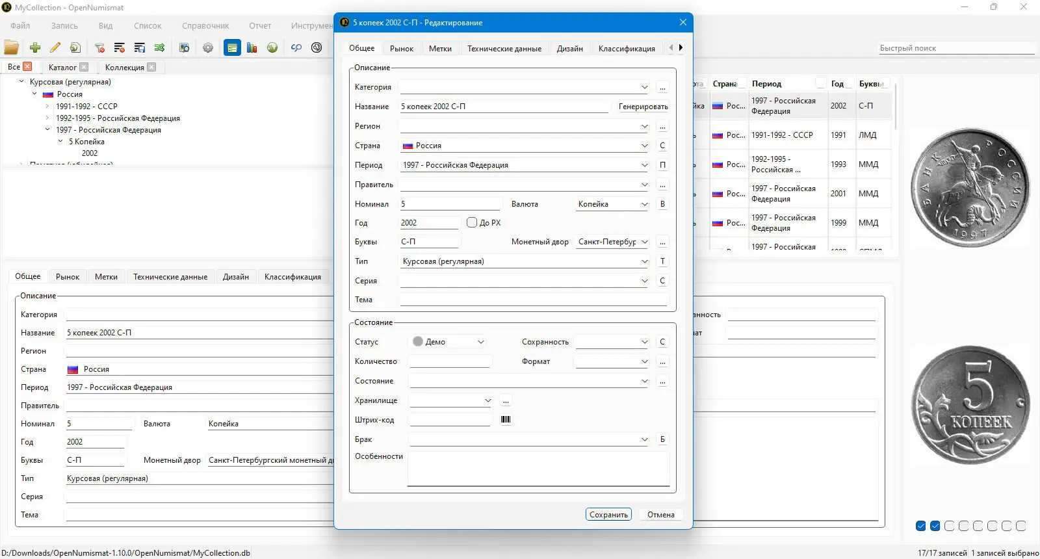Expand the 1991-1992 - СССР tree node

point(47,106)
